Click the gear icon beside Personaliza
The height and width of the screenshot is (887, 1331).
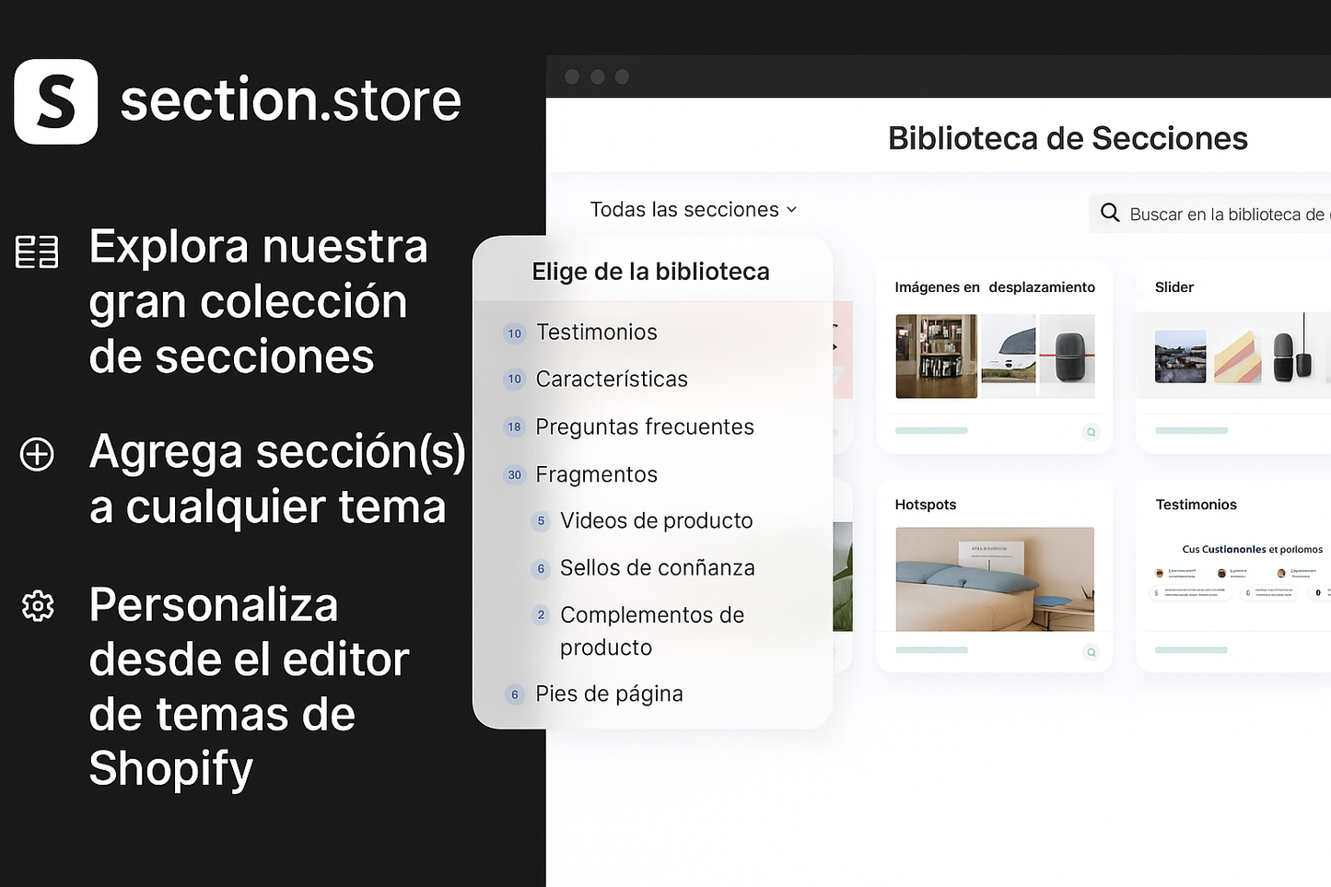(x=38, y=606)
